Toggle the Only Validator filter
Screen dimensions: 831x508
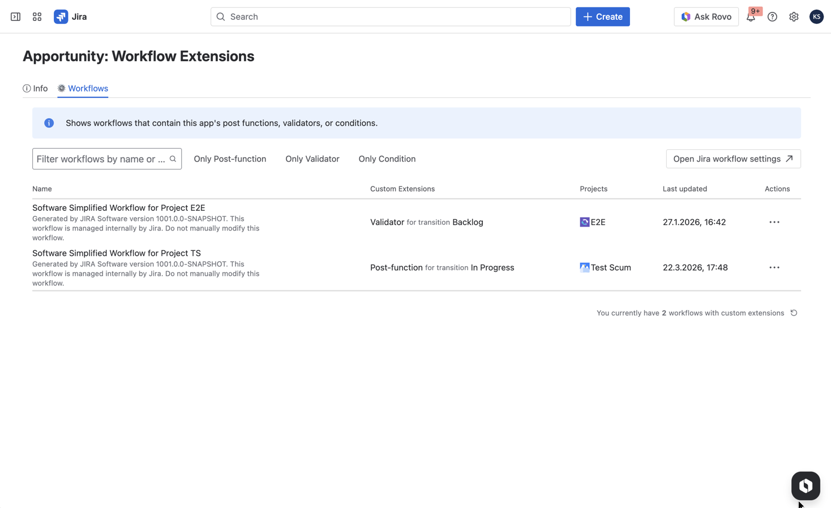[312, 159]
